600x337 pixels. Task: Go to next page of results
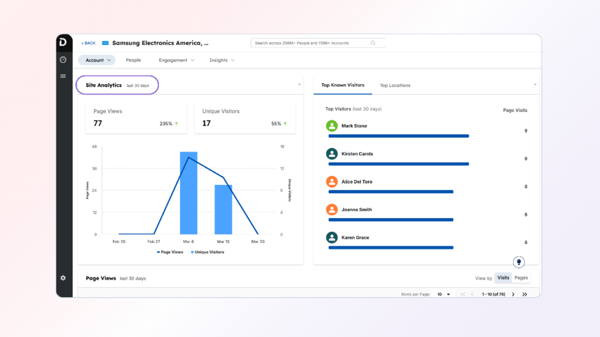pyautogui.click(x=513, y=294)
